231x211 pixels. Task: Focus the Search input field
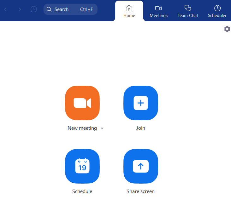pyautogui.click(x=70, y=9)
